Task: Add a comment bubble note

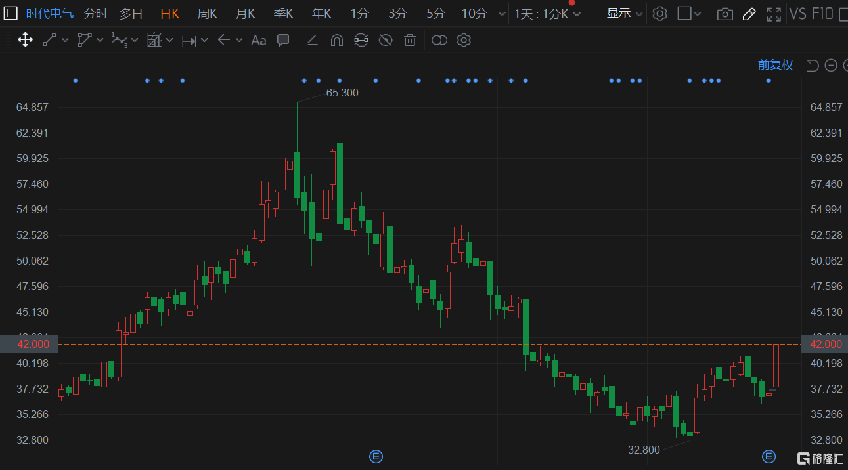Action: click(283, 41)
